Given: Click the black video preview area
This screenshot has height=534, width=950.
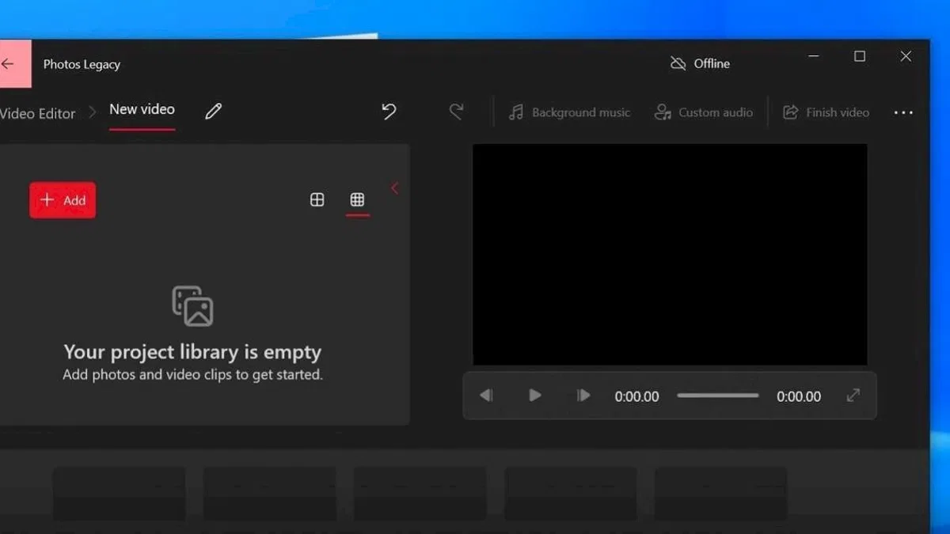Looking at the screenshot, I should click(x=670, y=254).
